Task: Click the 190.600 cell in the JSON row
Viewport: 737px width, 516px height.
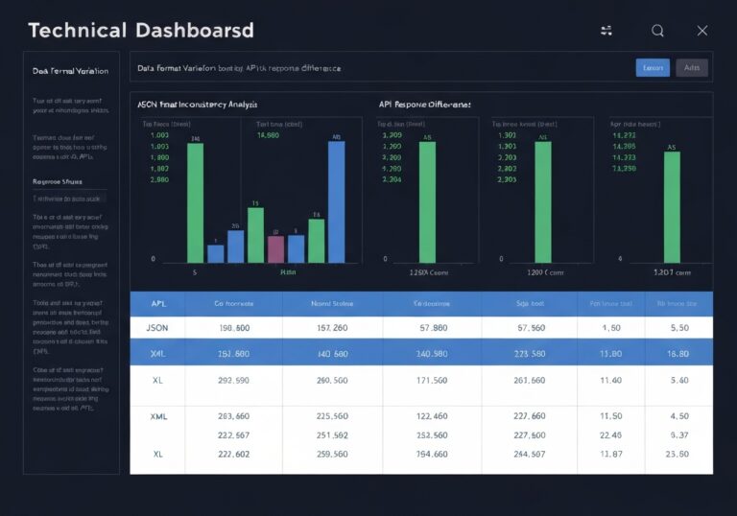Action: click(233, 327)
